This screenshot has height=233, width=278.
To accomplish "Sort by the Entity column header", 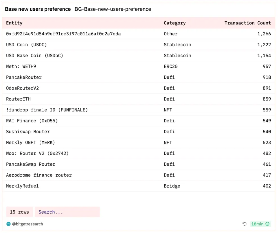I will pos(14,23).
